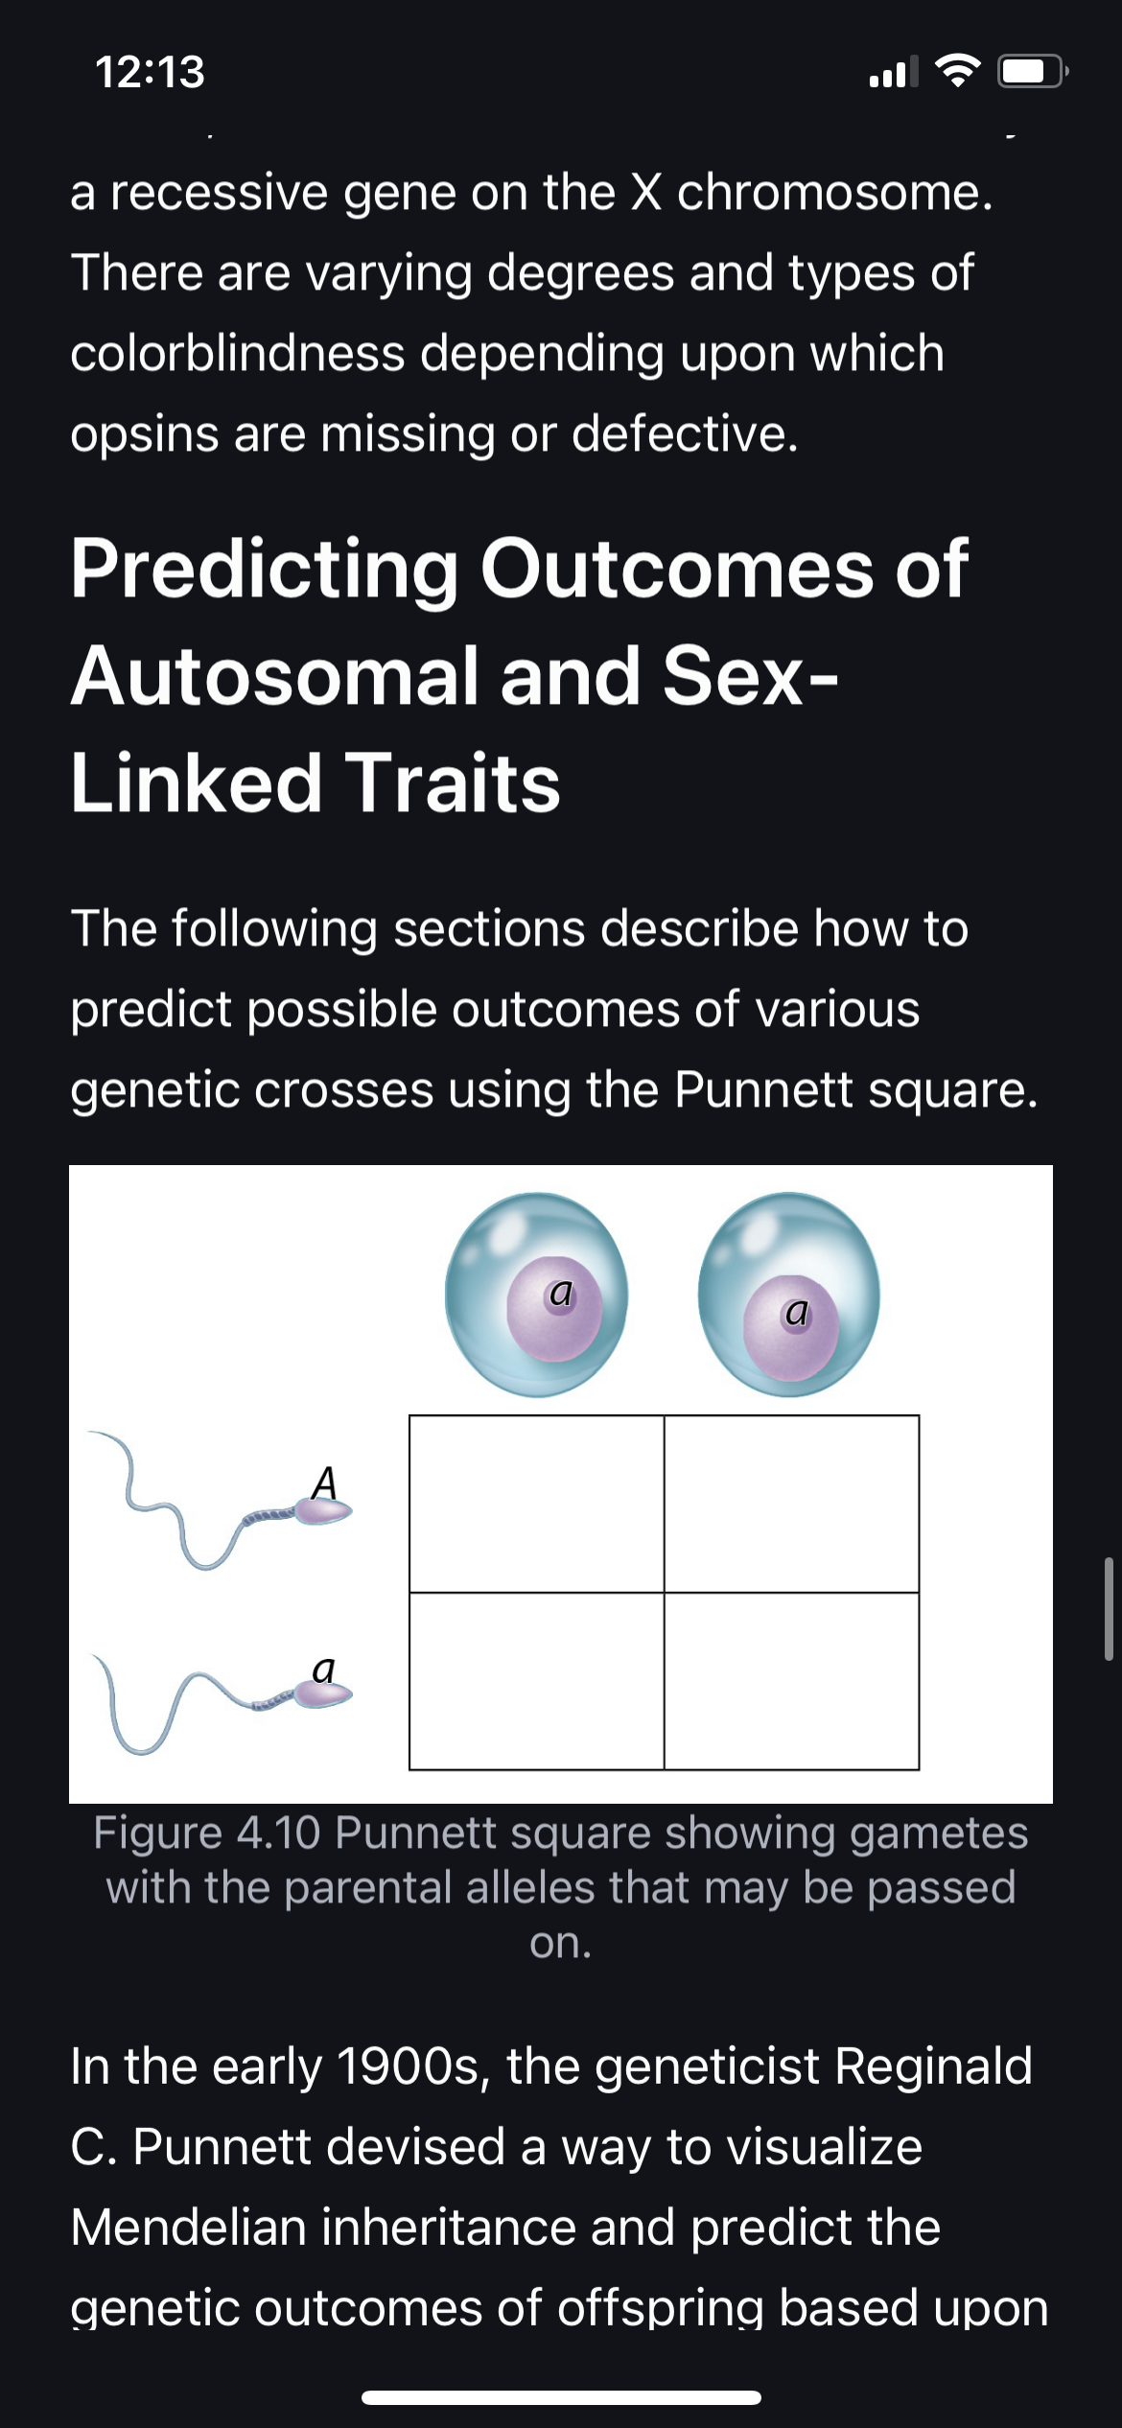This screenshot has height=2428, width=1122.
Task: Tap the paragraph about Reginald C. Punnett
Action: pos(559,2186)
